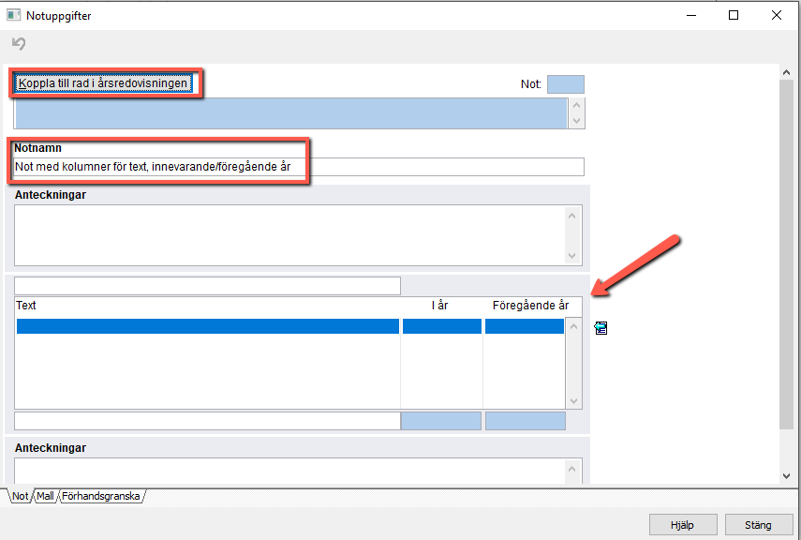Click the Notuppgifter window title icon
The height and width of the screenshot is (540, 801).
point(13,15)
